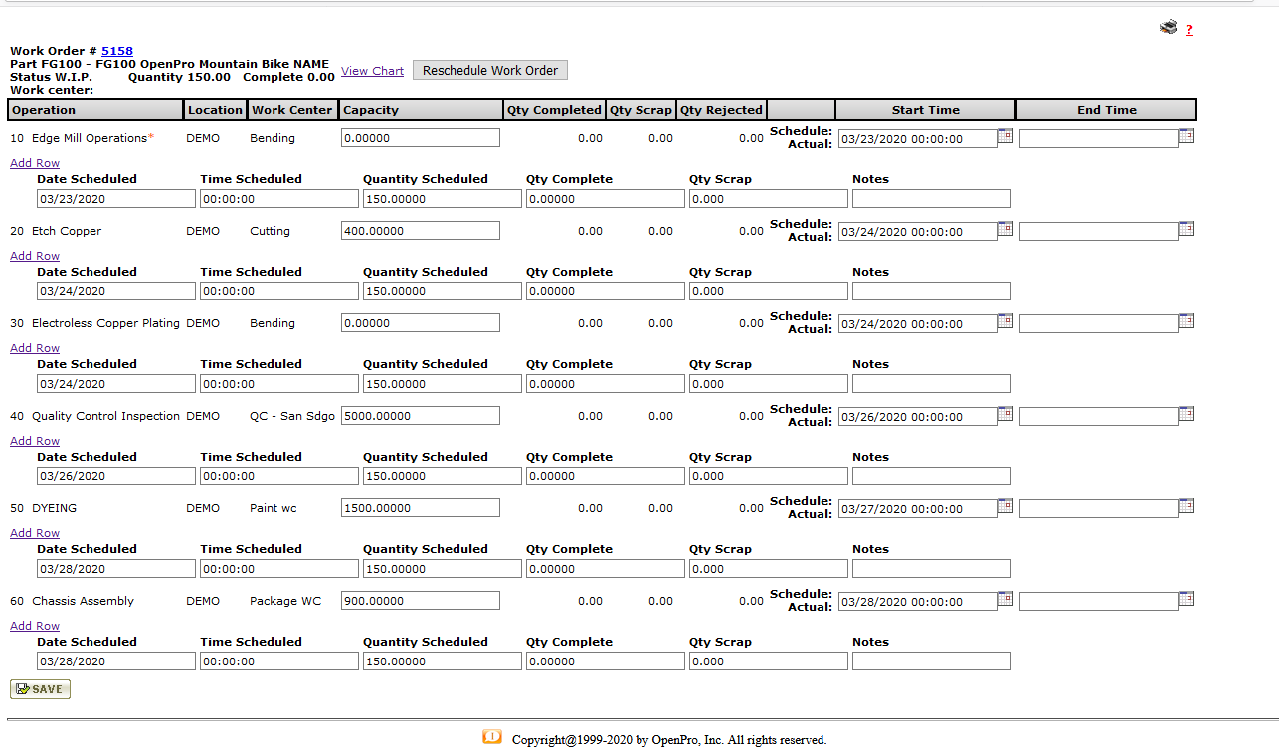This screenshot has width=1279, height=754.
Task: Click the Notes field for DYEING operation
Action: pos(931,569)
